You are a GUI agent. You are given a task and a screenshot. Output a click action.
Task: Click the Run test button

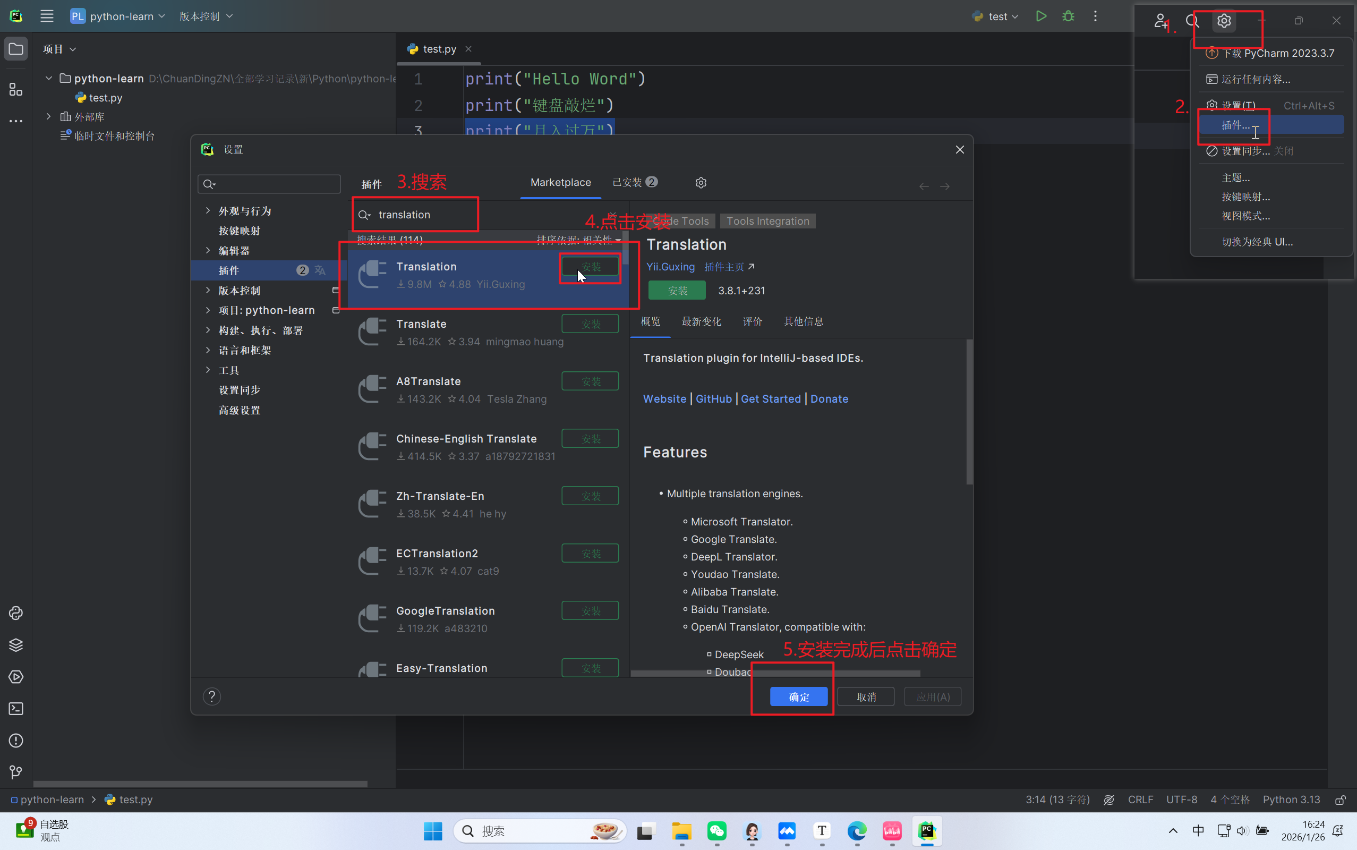pos(1040,16)
